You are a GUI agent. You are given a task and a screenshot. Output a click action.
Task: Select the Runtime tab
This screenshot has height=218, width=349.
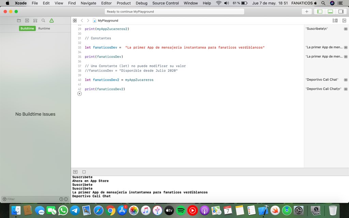click(44, 29)
